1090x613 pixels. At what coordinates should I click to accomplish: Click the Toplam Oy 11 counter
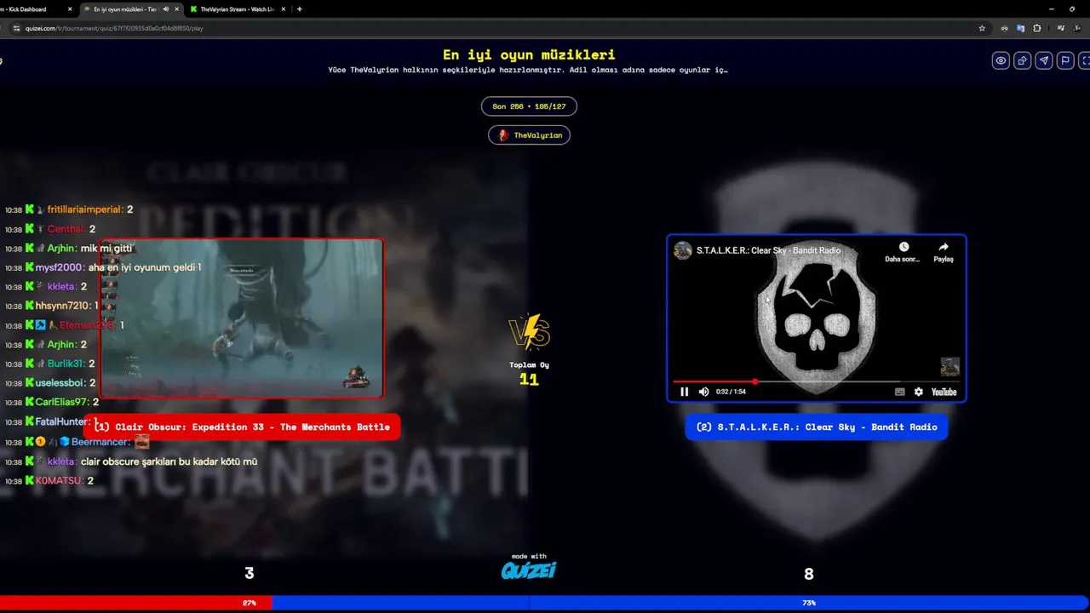[x=529, y=374]
